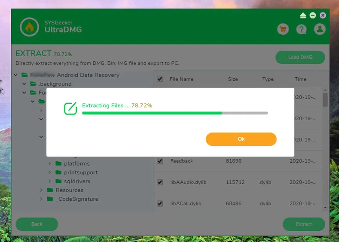Click the Load DMG button

300,57
